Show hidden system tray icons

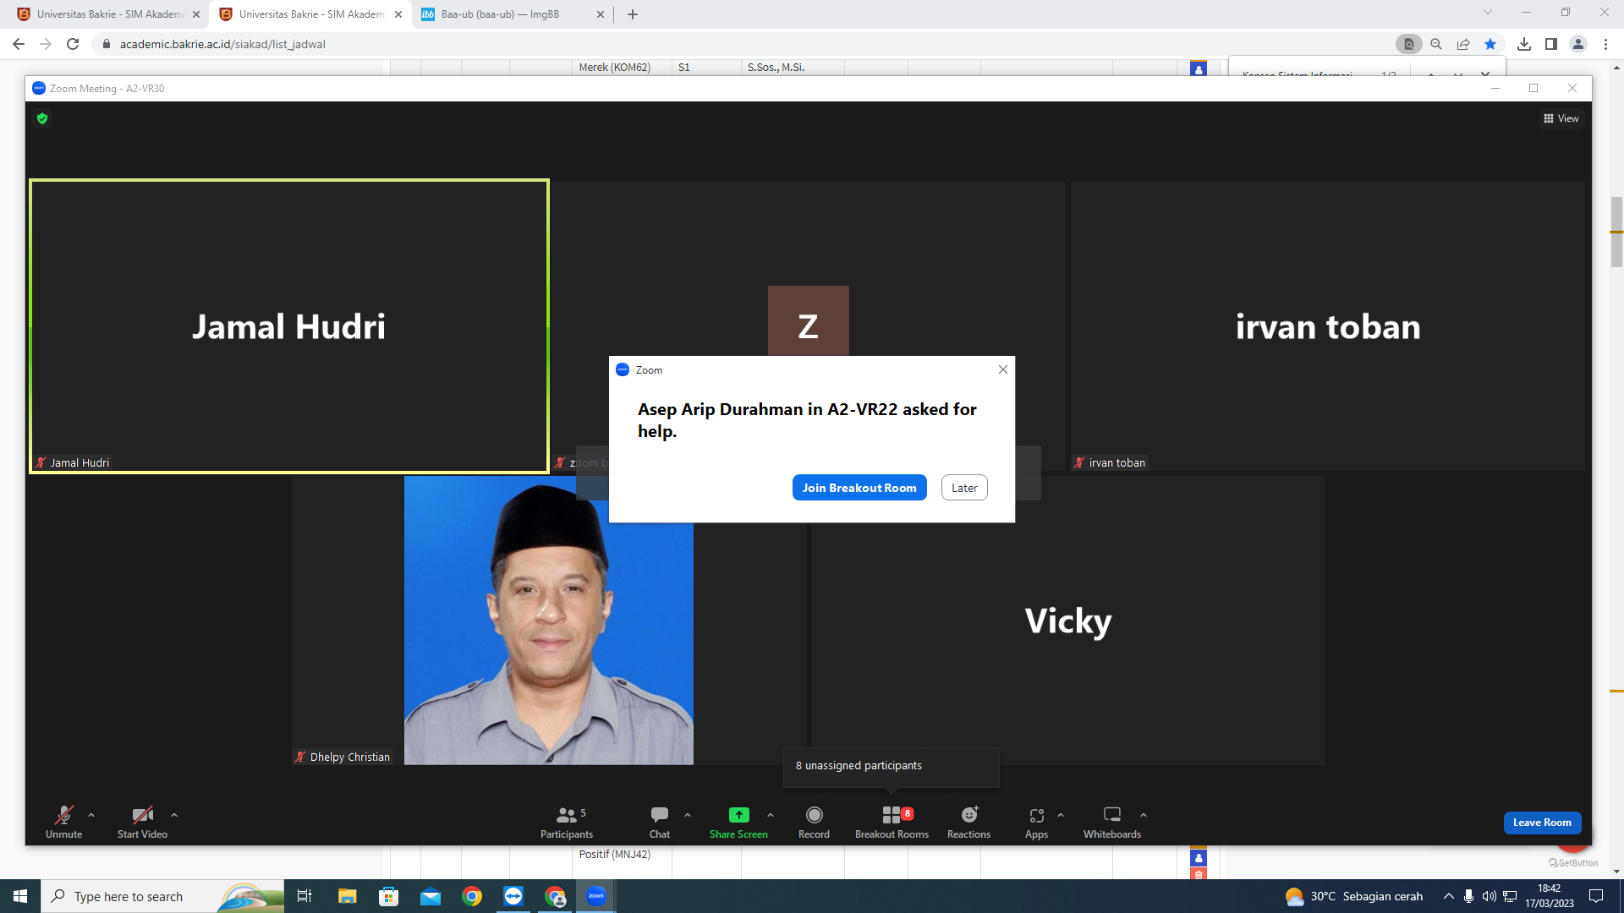tap(1448, 896)
